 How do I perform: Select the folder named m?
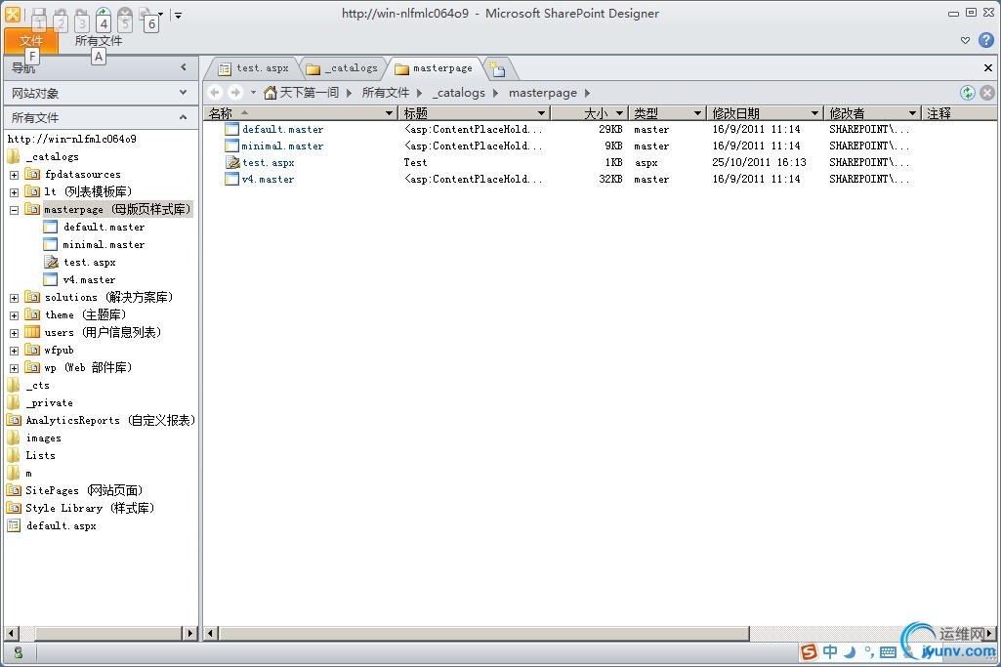[28, 473]
